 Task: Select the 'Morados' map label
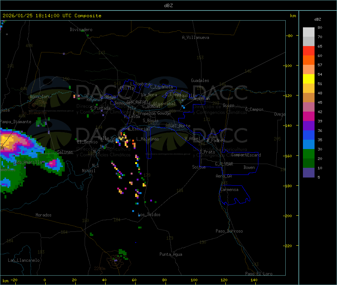(x=43, y=215)
